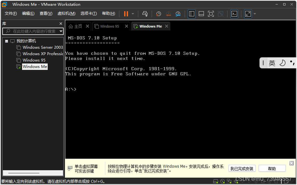The image size is (297, 185).
Task: Open the library search dropdown arrow
Action: tap(61, 31)
